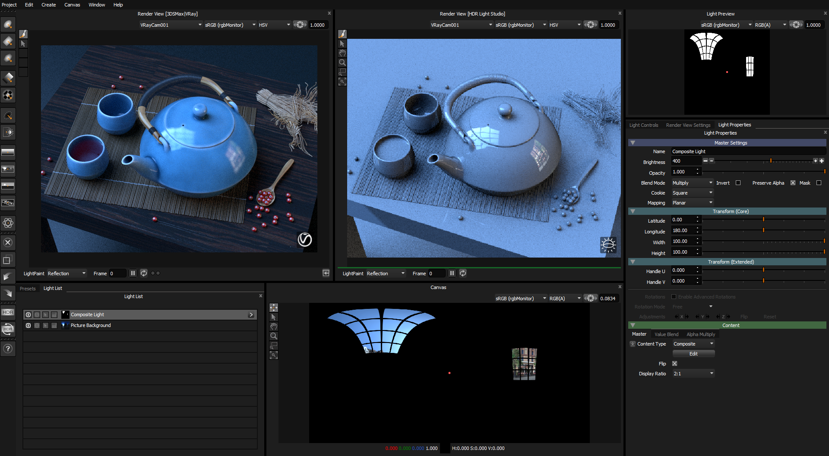Lock the Composite Light row

click(54, 314)
